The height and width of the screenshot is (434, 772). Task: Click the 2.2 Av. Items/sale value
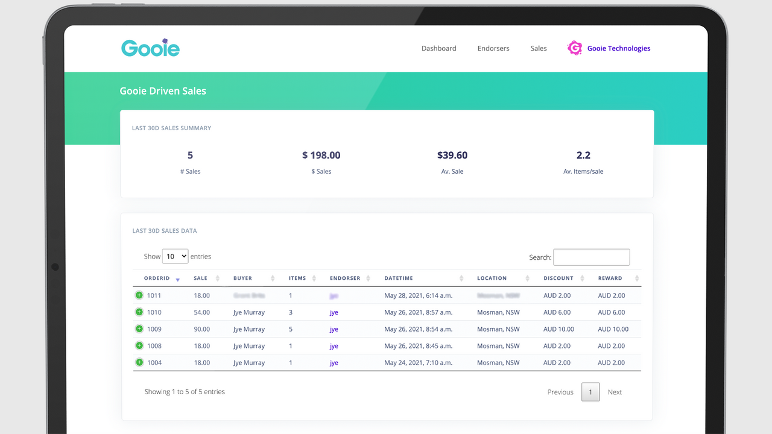pyautogui.click(x=583, y=155)
